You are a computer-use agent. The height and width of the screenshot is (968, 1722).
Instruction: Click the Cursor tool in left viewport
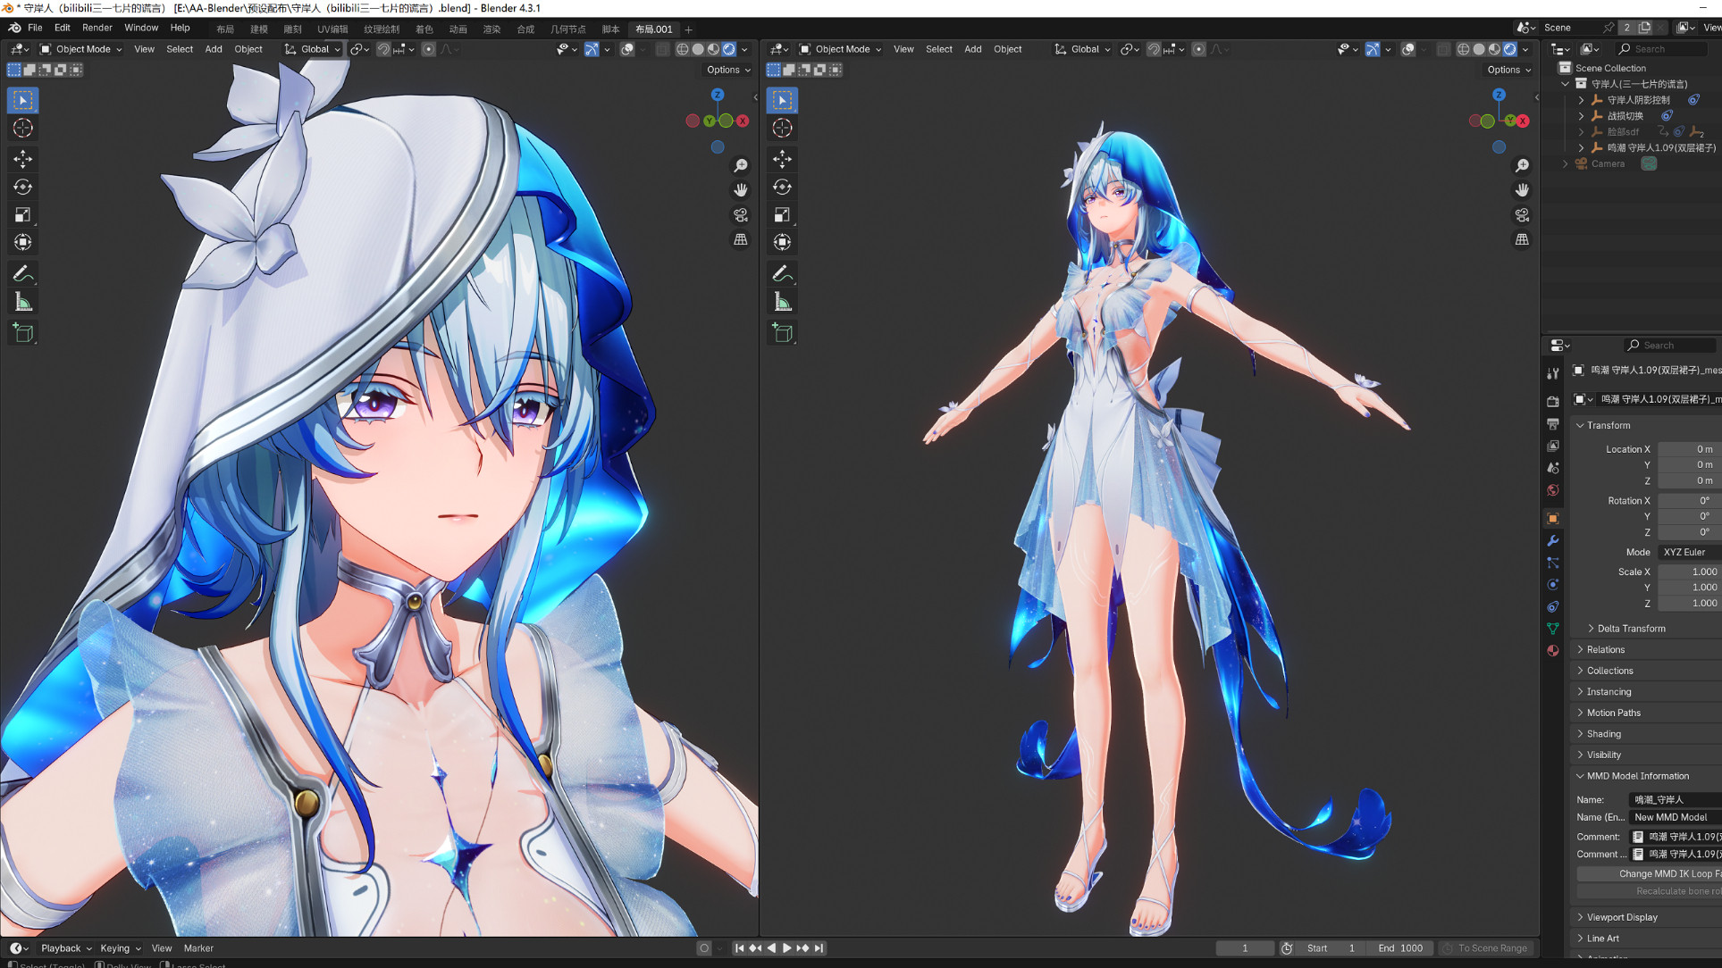[x=23, y=129]
